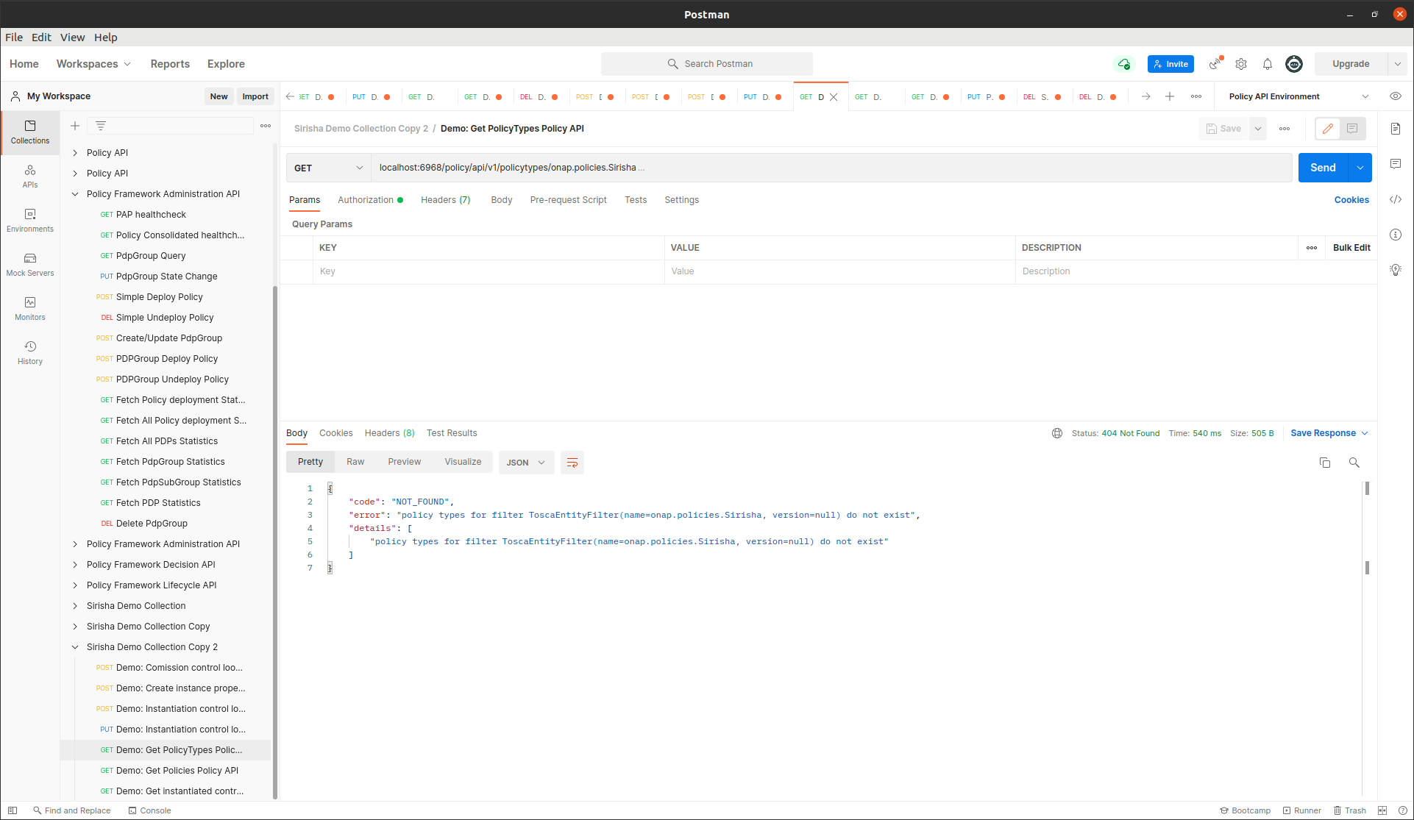The height and width of the screenshot is (820, 1414).
Task: Toggle the sidebar via status bar icon
Action: (x=13, y=810)
